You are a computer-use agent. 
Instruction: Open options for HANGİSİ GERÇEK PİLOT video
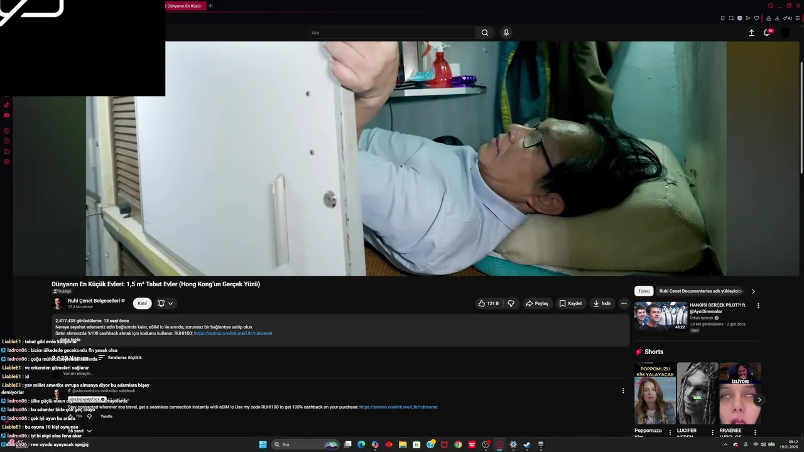point(758,306)
